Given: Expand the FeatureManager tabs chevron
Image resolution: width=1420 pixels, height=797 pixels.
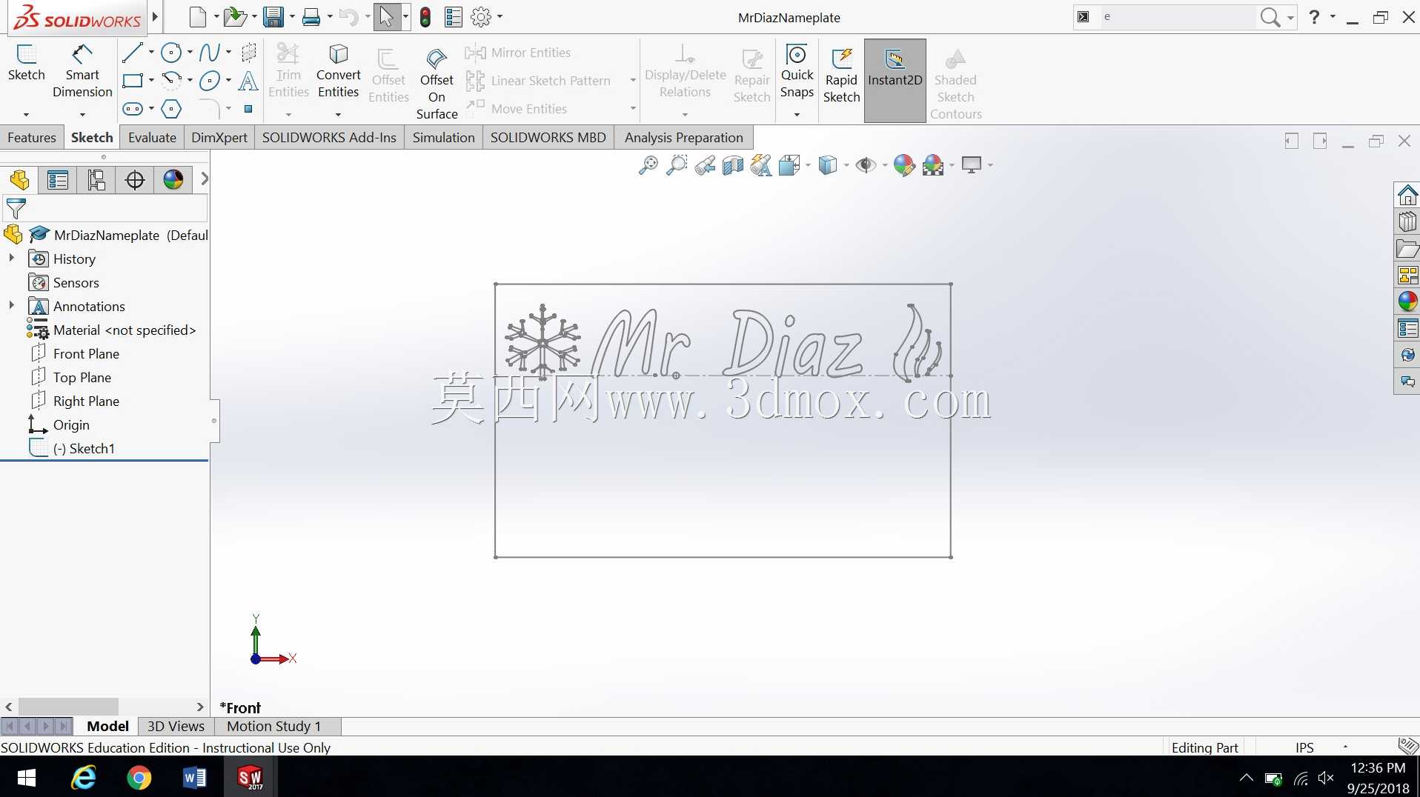Looking at the screenshot, I should [205, 179].
